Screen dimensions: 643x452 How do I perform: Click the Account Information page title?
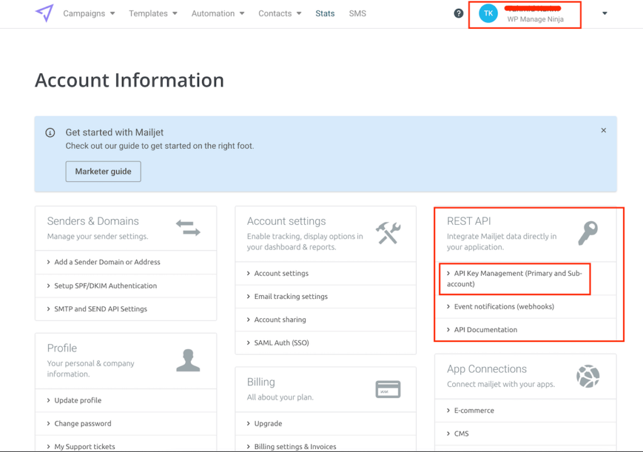(x=129, y=80)
